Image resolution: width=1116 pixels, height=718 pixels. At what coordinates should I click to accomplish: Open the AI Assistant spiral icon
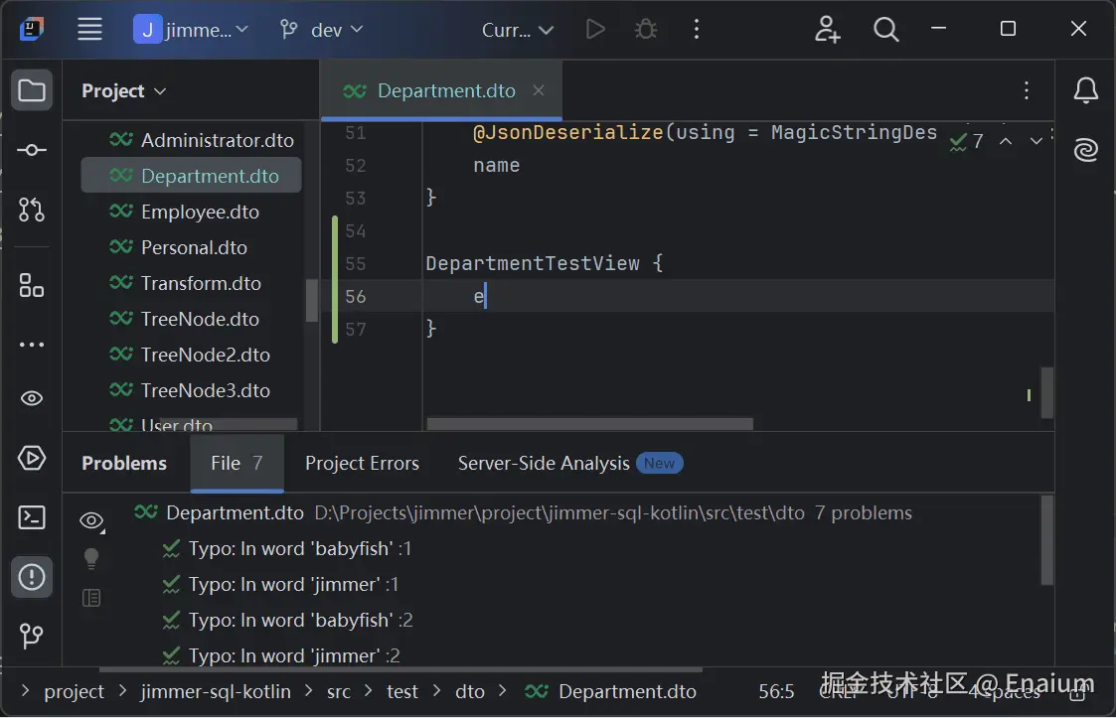(1086, 150)
